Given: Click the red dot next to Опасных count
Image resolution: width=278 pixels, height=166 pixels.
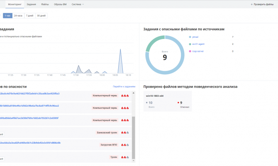Looking at the screenshot, I should 178,102.
